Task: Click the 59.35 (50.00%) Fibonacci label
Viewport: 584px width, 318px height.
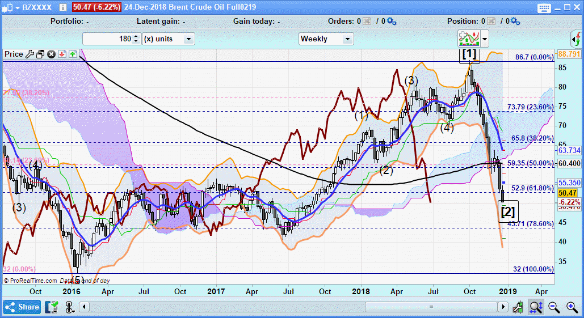Action: click(x=530, y=163)
